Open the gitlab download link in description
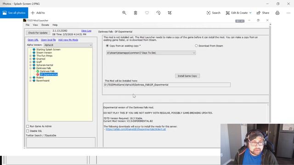 [136, 129]
